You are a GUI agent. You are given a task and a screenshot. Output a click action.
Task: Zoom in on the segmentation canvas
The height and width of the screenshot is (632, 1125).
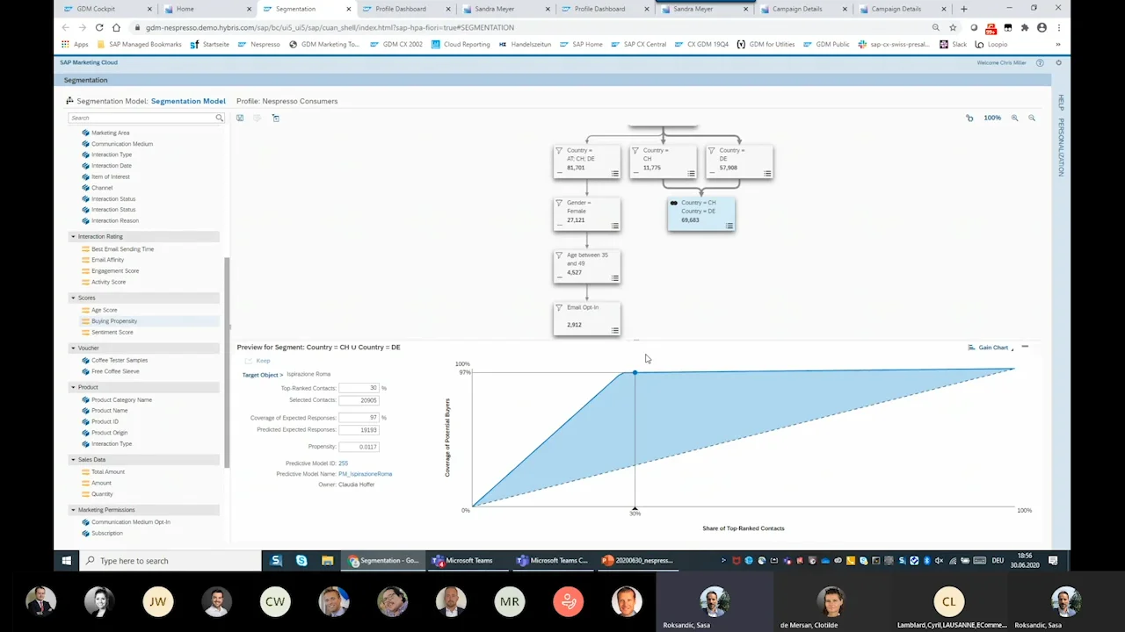click(1014, 118)
